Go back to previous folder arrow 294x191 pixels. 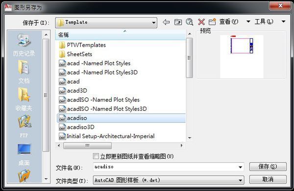click(166, 22)
